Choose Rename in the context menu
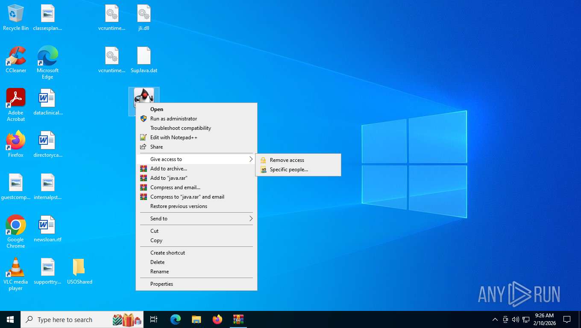Screen dimensions: 581x328 pyautogui.click(x=197, y=272)
